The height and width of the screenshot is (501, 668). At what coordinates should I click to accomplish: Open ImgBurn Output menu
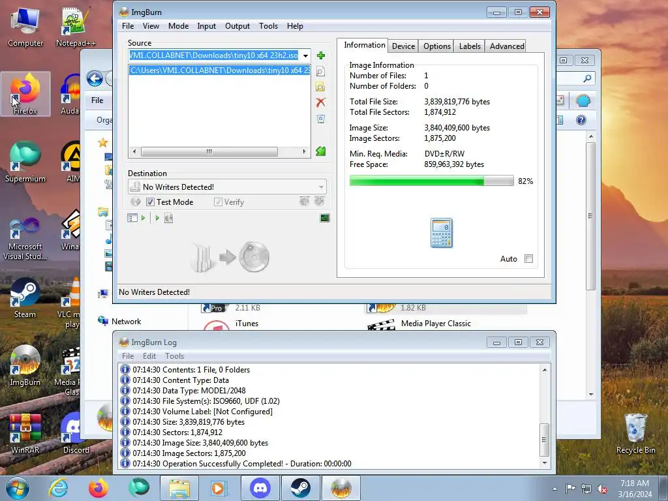pyautogui.click(x=237, y=26)
